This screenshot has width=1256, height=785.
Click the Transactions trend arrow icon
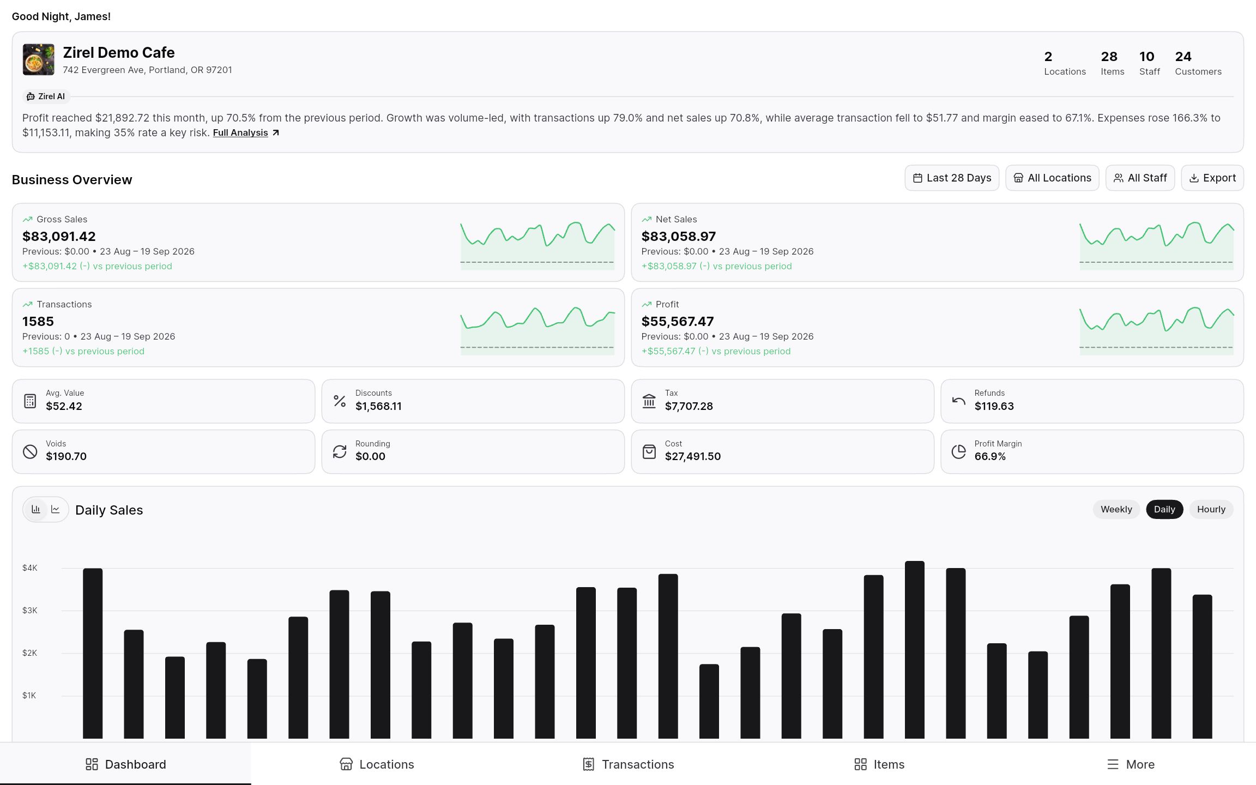point(27,304)
